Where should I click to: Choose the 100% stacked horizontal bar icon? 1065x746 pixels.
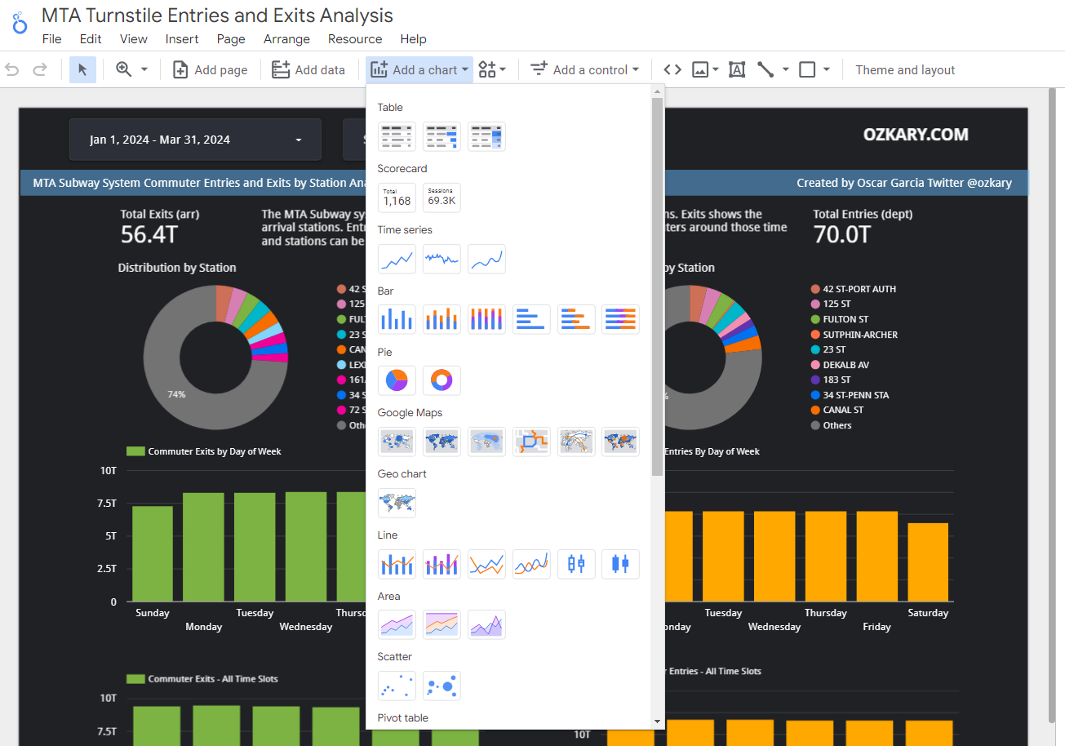coord(620,319)
